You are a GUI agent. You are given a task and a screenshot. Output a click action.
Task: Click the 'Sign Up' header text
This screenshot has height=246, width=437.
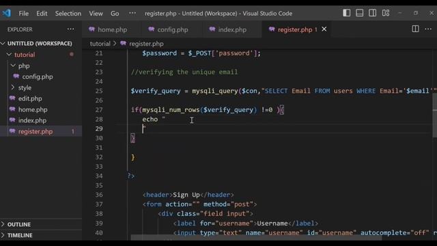186,195
